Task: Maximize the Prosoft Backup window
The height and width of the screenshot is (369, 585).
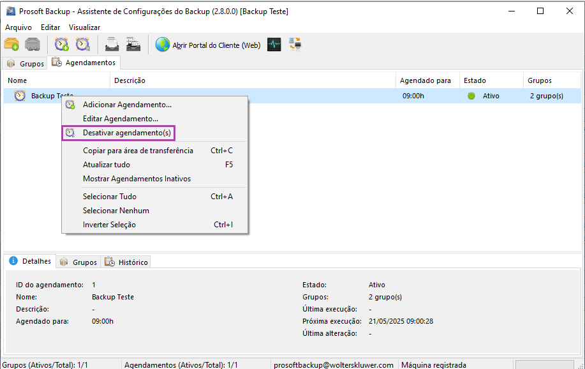Action: (540, 11)
